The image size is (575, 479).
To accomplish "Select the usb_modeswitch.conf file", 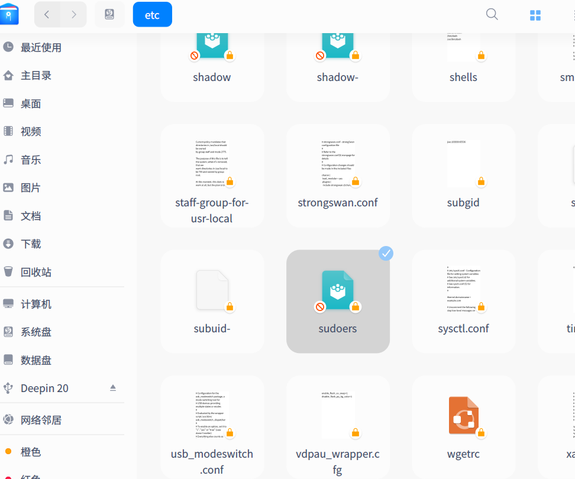I will pyautogui.click(x=212, y=427).
